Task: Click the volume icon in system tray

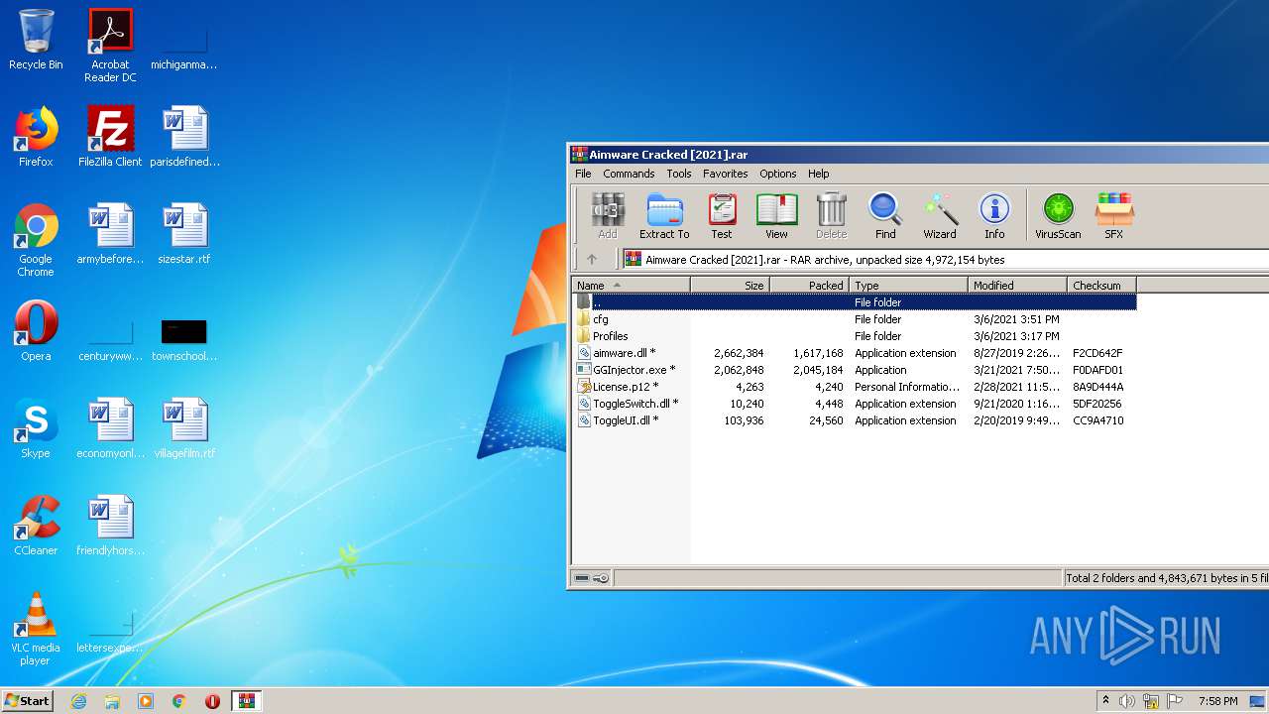Action: pyautogui.click(x=1127, y=701)
